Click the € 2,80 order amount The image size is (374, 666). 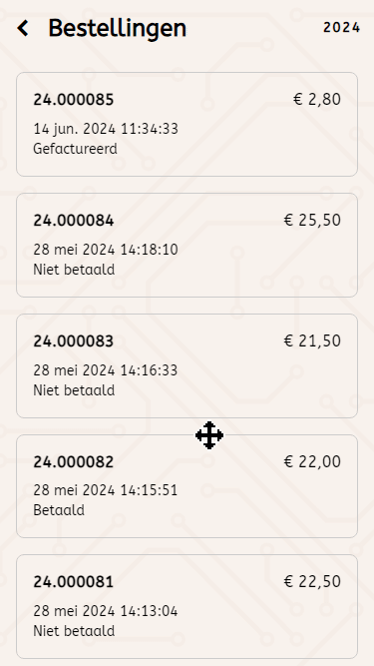(317, 100)
